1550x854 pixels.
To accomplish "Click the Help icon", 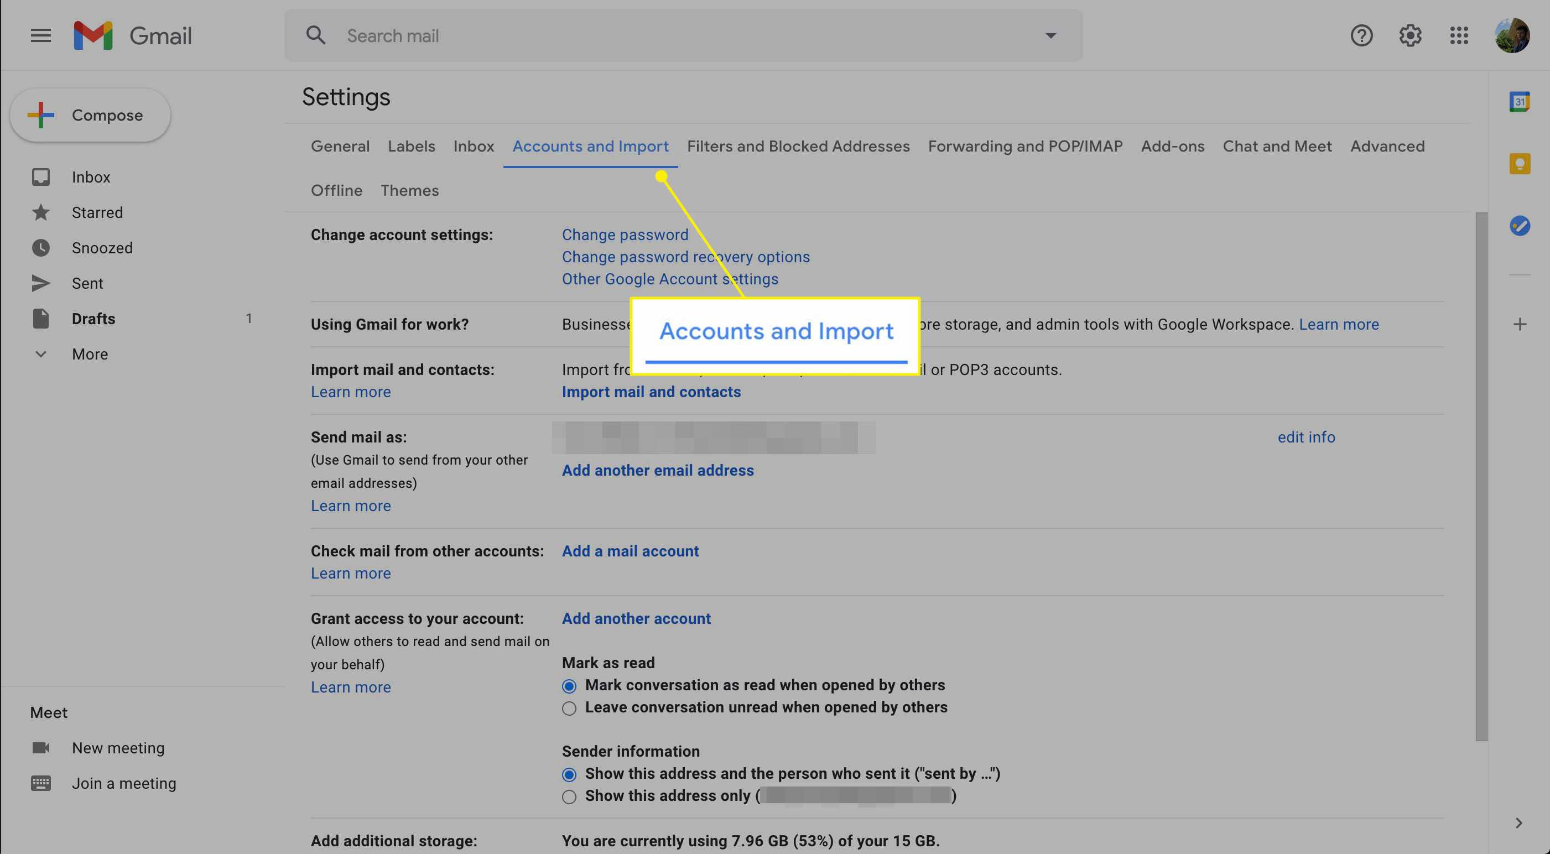I will tap(1361, 35).
